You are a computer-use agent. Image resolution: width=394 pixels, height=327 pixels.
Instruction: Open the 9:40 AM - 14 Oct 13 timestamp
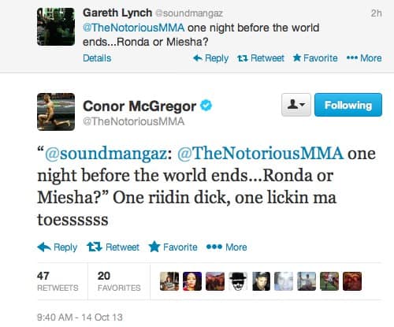(80, 318)
